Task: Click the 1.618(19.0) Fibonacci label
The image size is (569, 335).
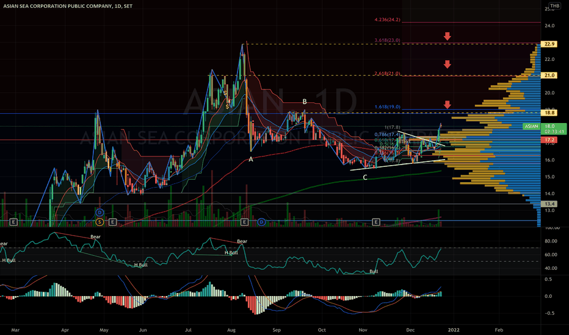Action: (x=387, y=107)
